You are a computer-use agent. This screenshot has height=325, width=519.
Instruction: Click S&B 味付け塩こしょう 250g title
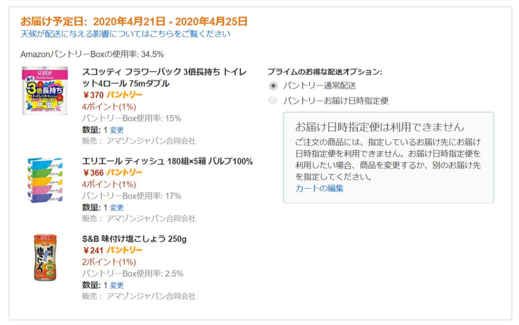[x=134, y=239]
